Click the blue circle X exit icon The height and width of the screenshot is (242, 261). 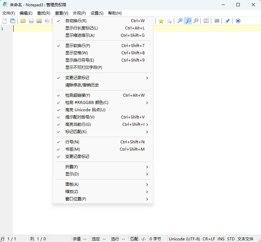click(238, 21)
